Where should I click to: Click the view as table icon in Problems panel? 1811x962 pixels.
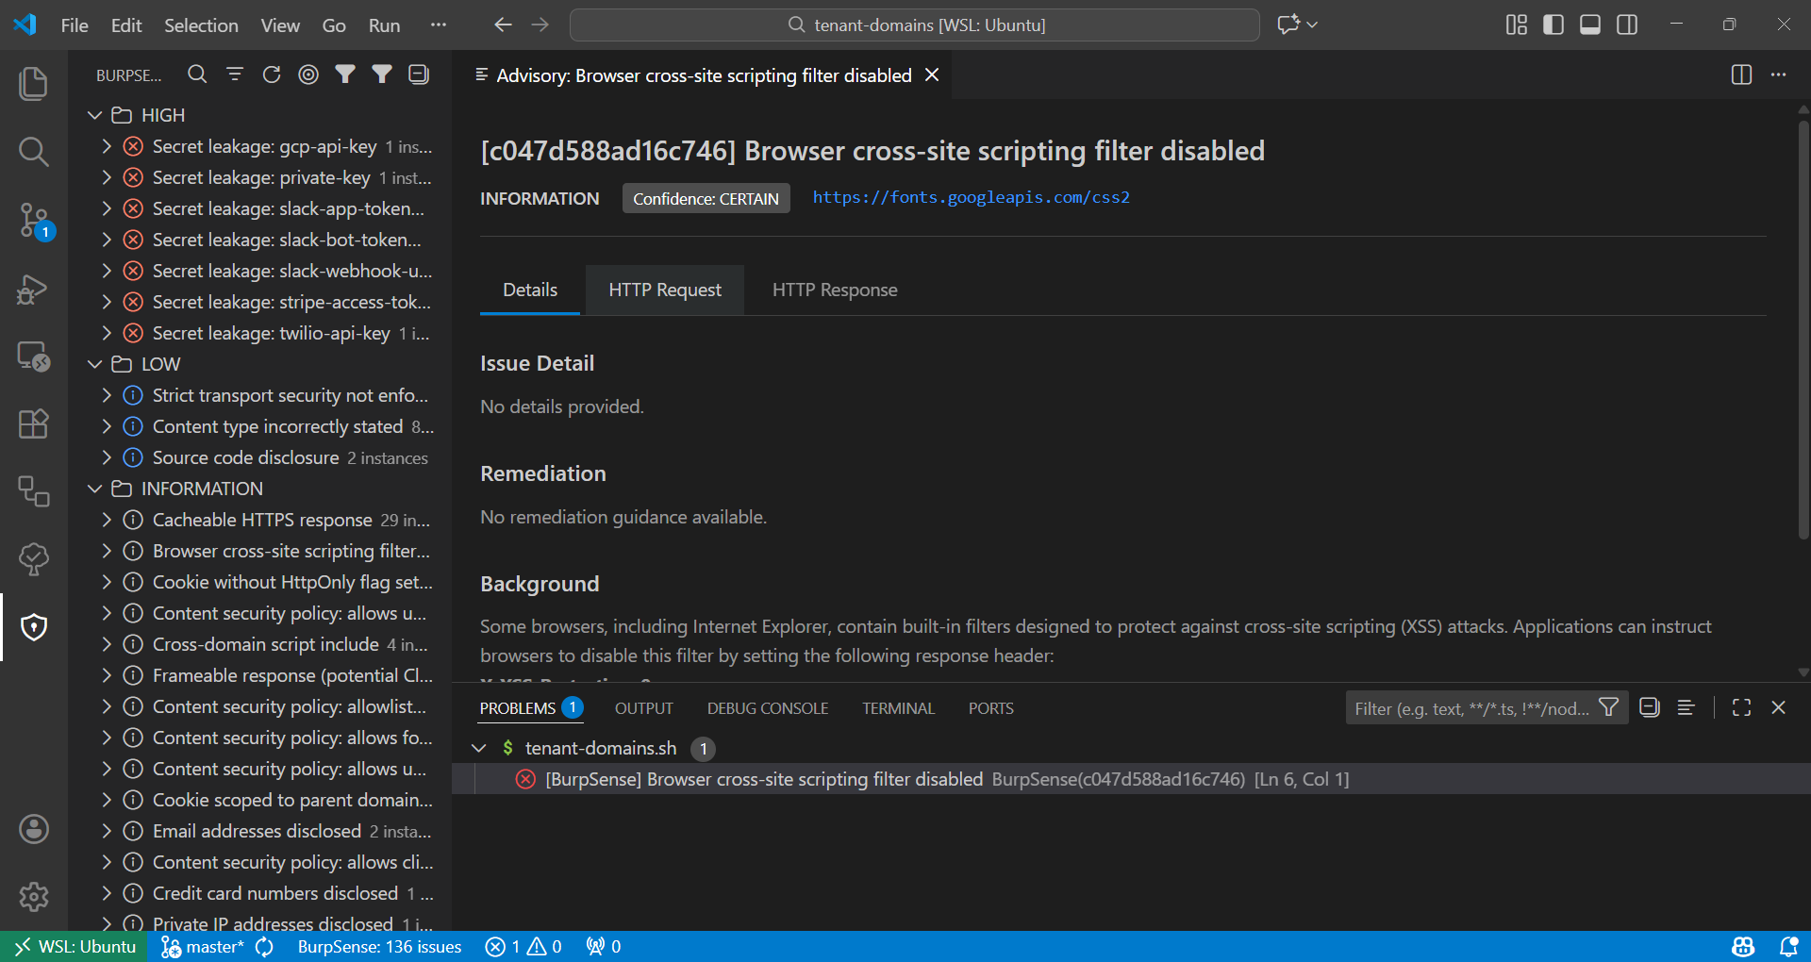click(1686, 707)
